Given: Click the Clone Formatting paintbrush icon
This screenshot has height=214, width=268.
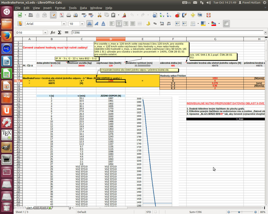Looking at the screenshot, I should [125, 15].
